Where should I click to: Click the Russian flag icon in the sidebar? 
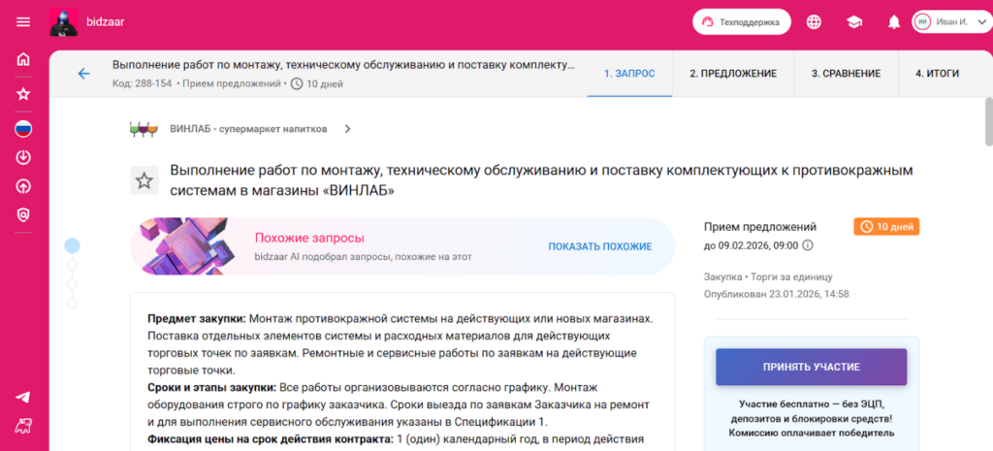pyautogui.click(x=23, y=128)
